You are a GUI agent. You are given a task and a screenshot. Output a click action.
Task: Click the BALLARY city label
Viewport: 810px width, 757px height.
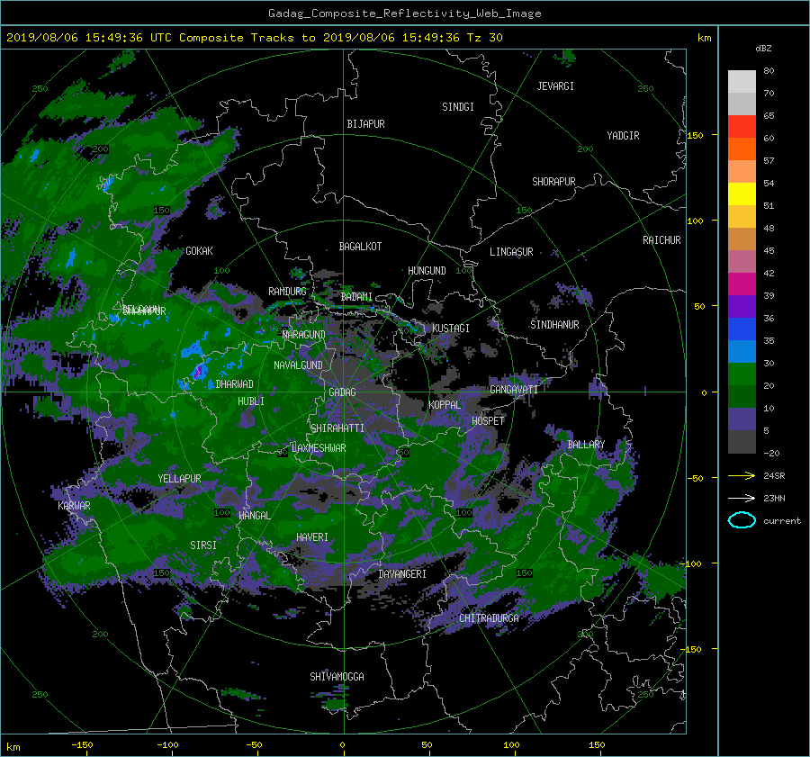coord(586,445)
